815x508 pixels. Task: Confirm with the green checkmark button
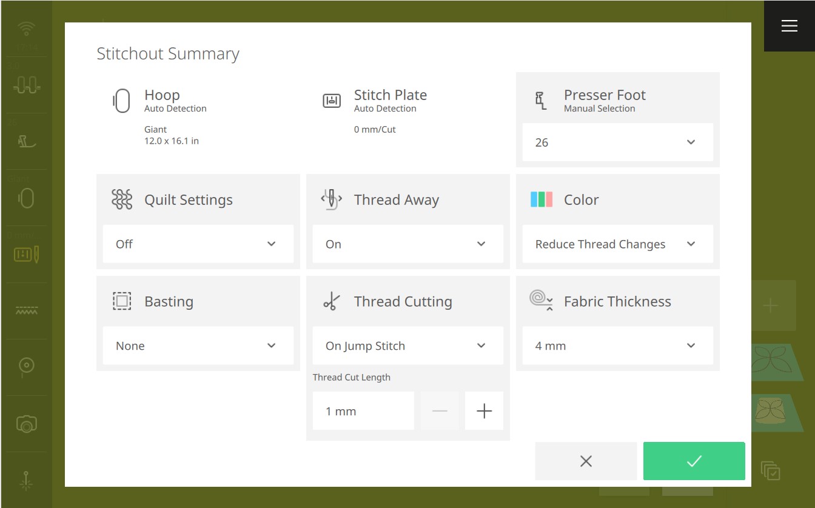click(x=694, y=461)
